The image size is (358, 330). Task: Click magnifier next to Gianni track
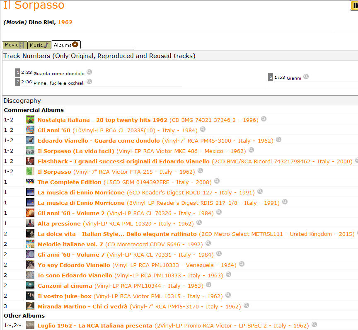[306, 77]
